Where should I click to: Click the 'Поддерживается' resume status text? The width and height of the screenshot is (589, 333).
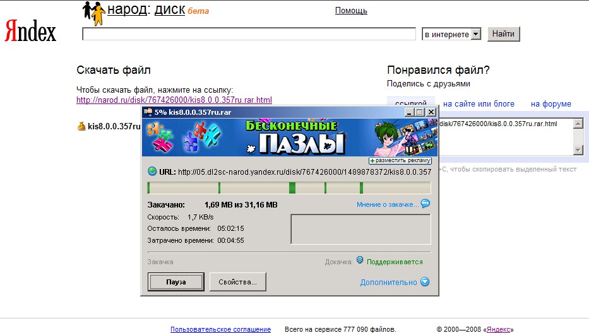pyautogui.click(x=395, y=262)
